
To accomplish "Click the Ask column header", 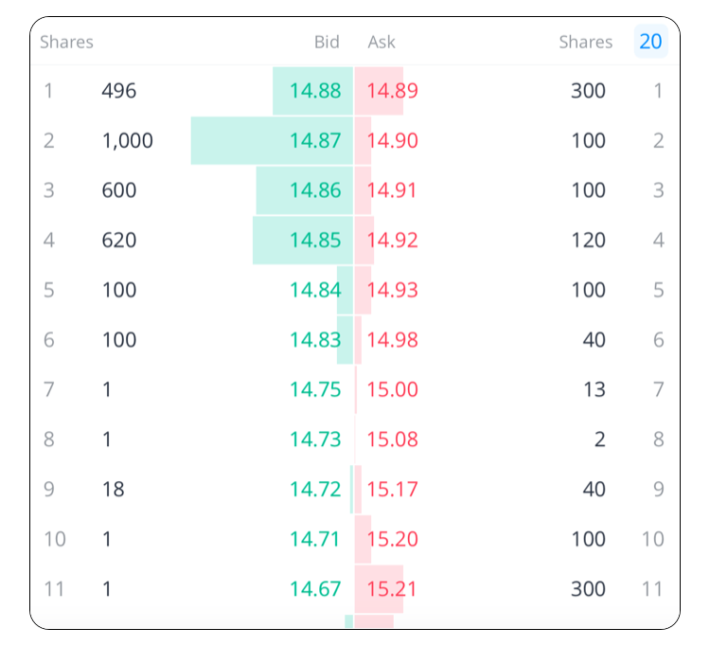I will [382, 42].
